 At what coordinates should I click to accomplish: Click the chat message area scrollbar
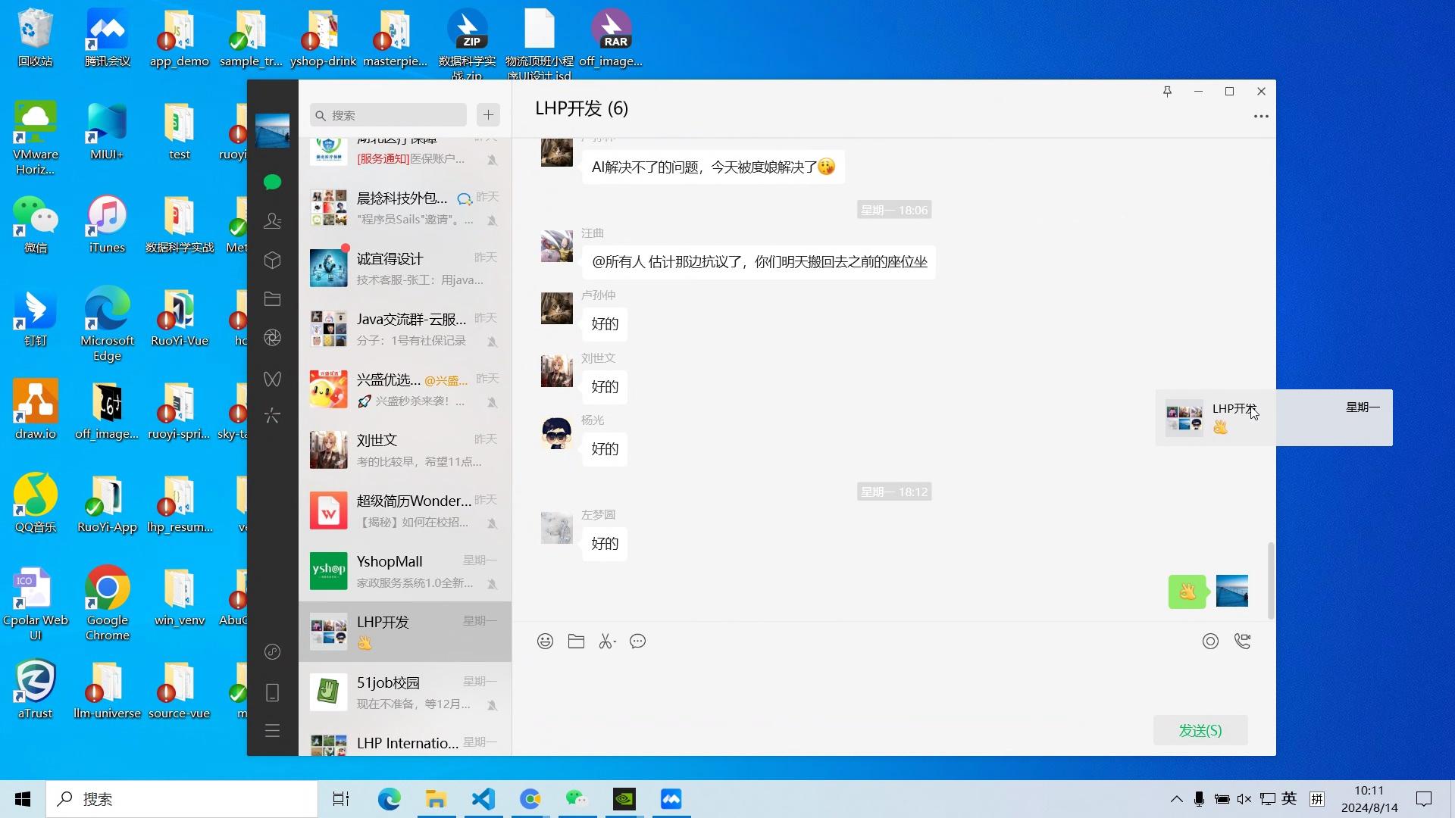pos(1271,580)
